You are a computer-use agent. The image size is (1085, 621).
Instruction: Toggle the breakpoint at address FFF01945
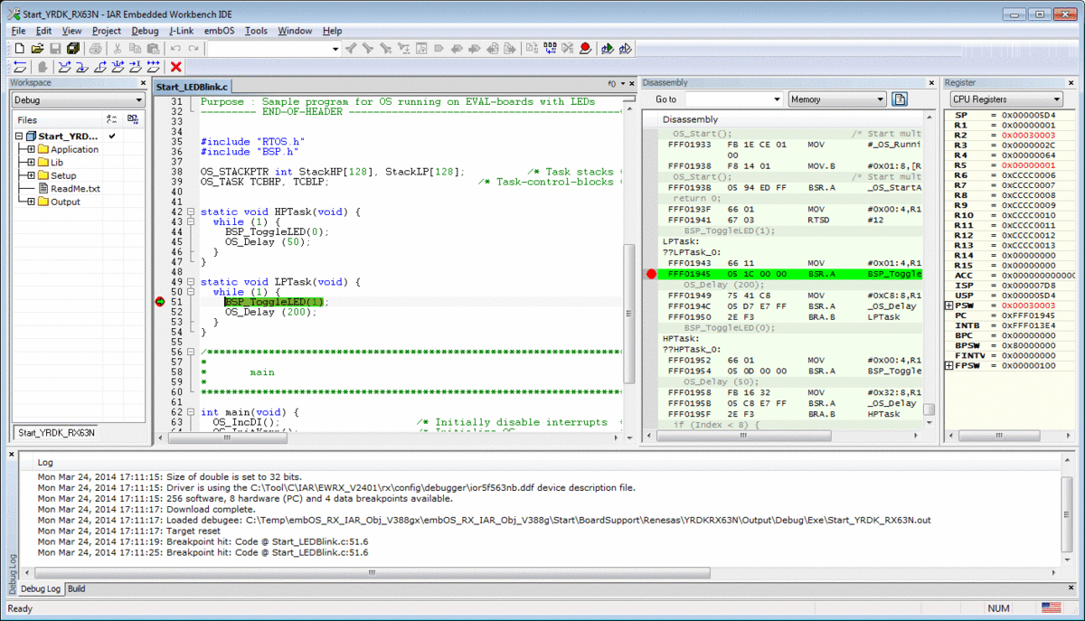[x=651, y=274]
